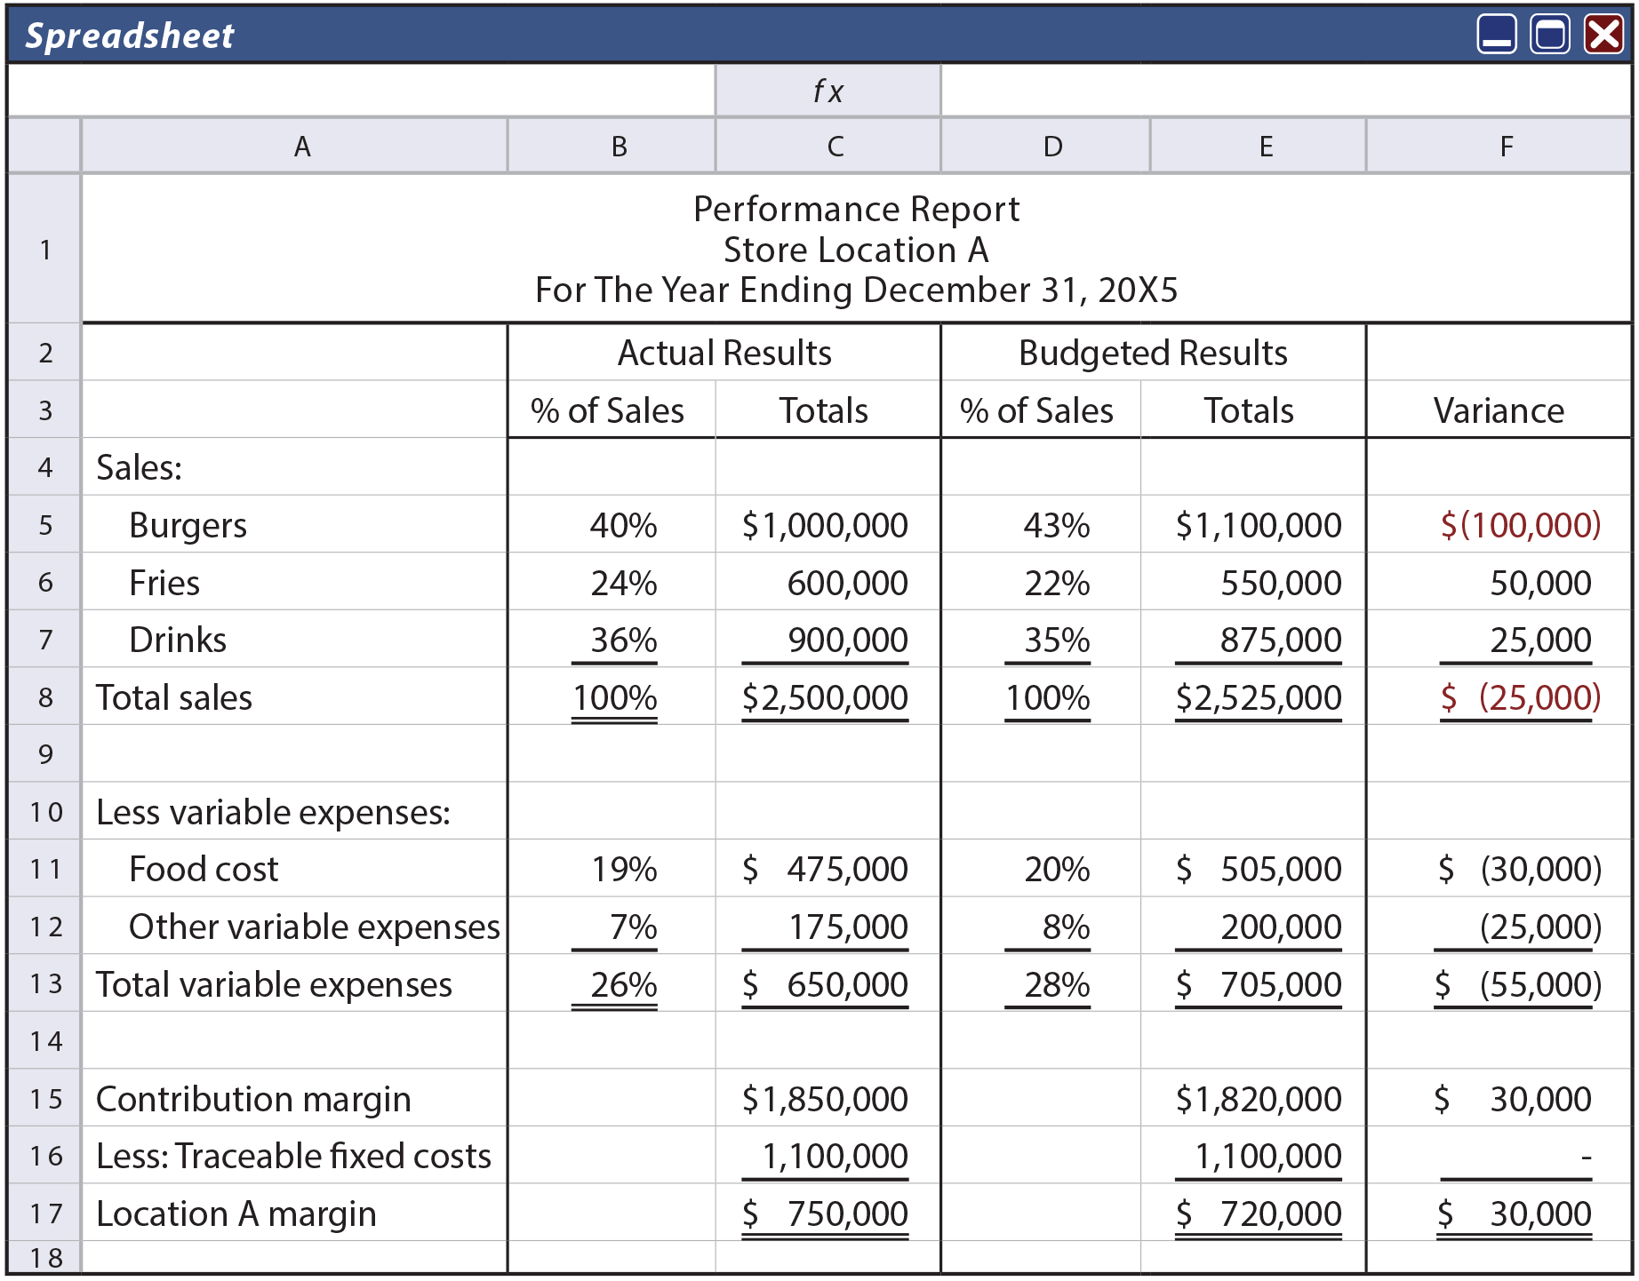Click the Sales: label cell
Screen dimensions: 1639x1281
pos(294,466)
